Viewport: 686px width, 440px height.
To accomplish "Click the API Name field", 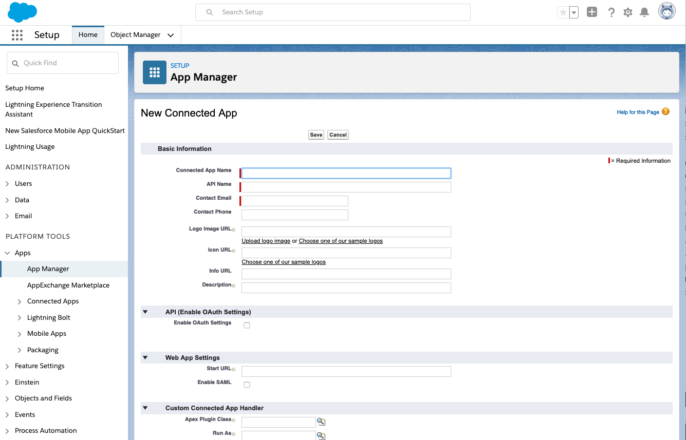I will [346, 187].
